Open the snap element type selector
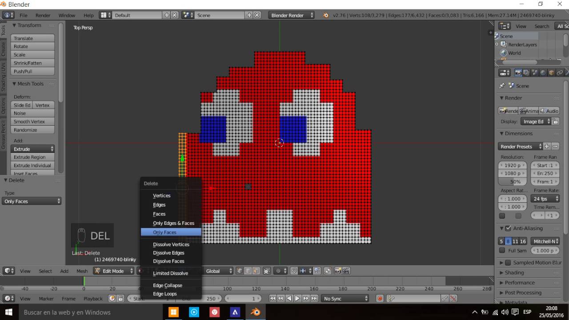The image size is (569, 320). pyautogui.click(x=305, y=271)
